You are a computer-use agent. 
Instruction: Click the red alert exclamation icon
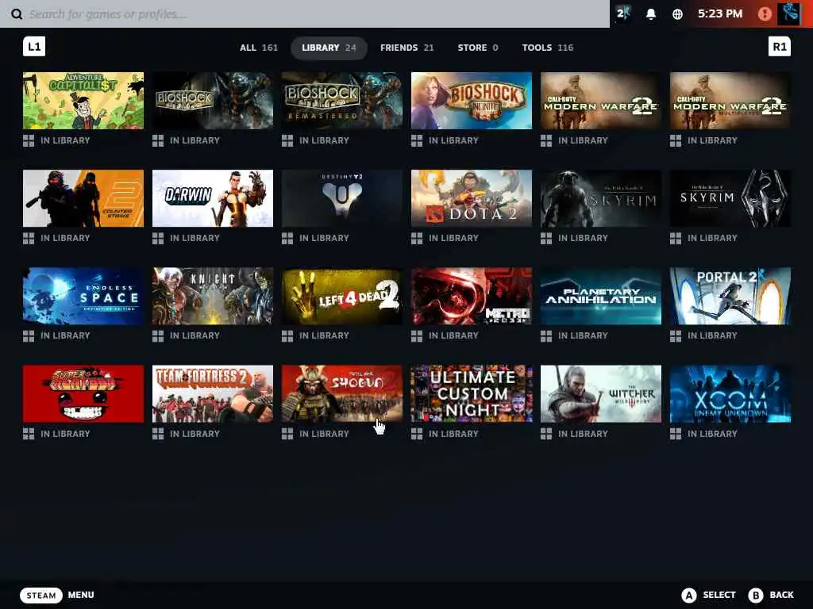(x=765, y=14)
